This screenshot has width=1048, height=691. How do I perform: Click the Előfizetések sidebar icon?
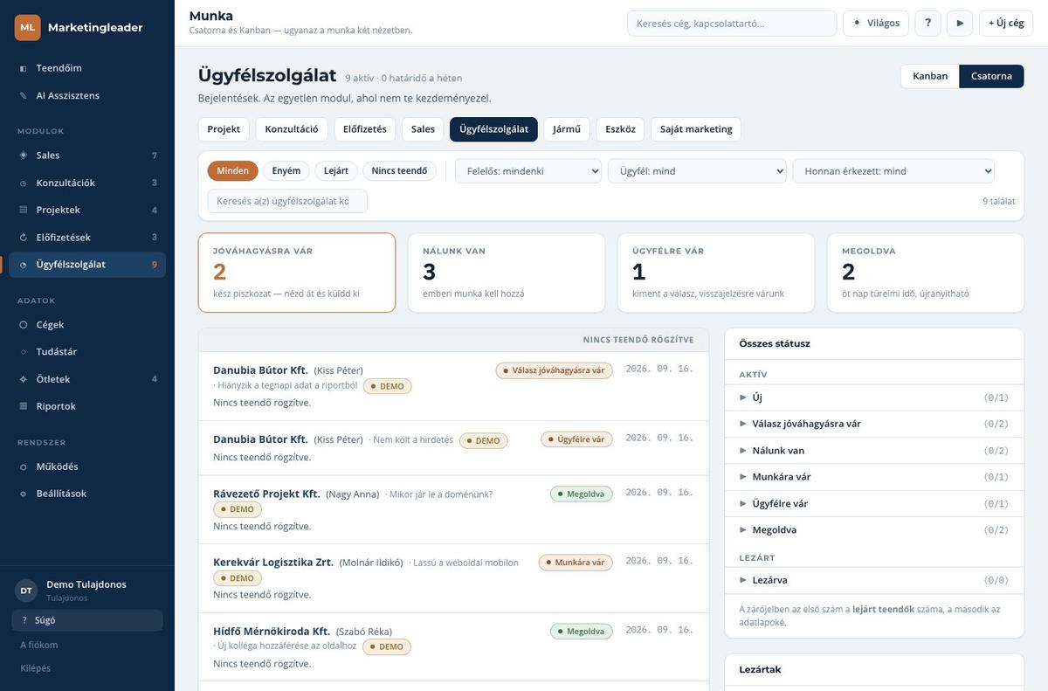(x=24, y=237)
